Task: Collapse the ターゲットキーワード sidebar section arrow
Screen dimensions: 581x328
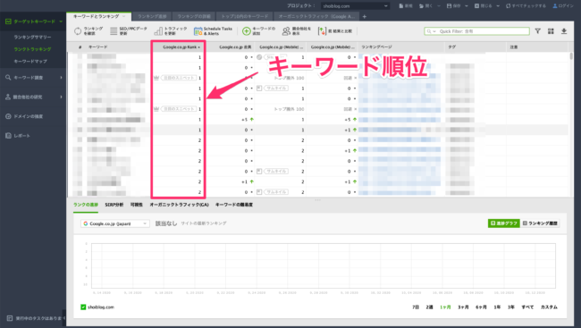Action: [x=61, y=21]
